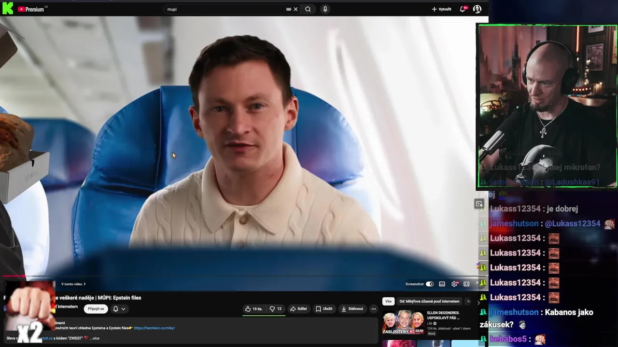Screen dimensions: 618x347
Task: Open the Ellen DeGeneres recommended video thumbnail
Action: pyautogui.click(x=403, y=322)
